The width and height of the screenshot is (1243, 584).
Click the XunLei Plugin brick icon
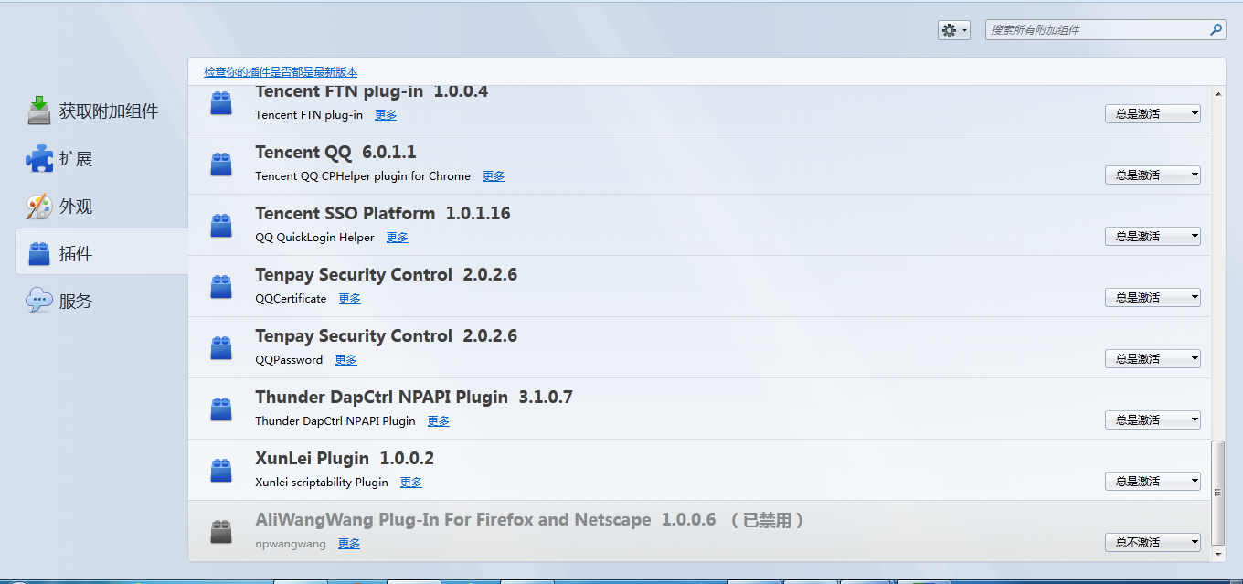coord(221,471)
